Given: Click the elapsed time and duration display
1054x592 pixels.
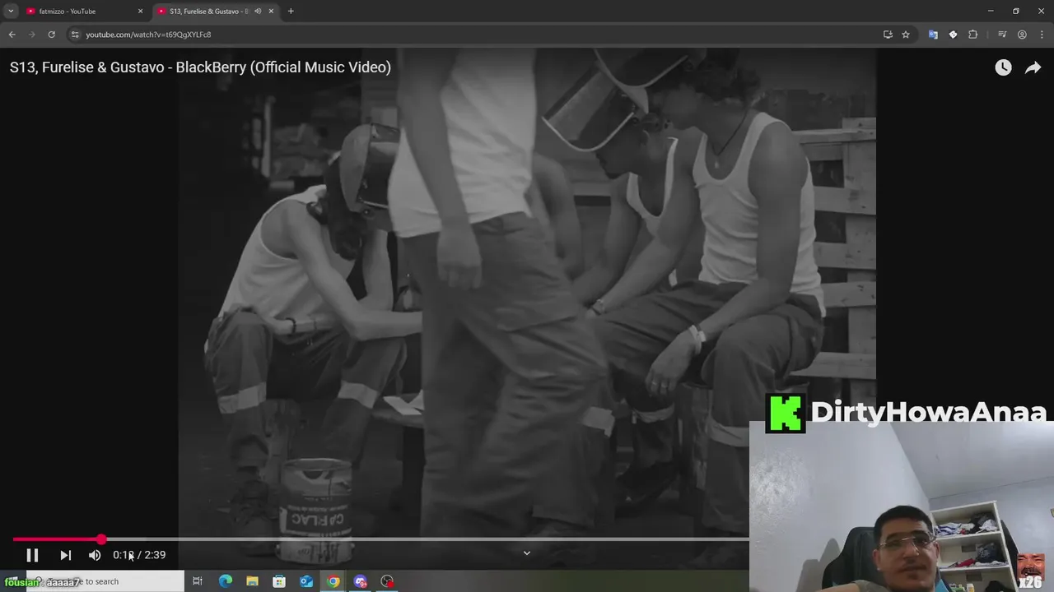Looking at the screenshot, I should click(139, 555).
